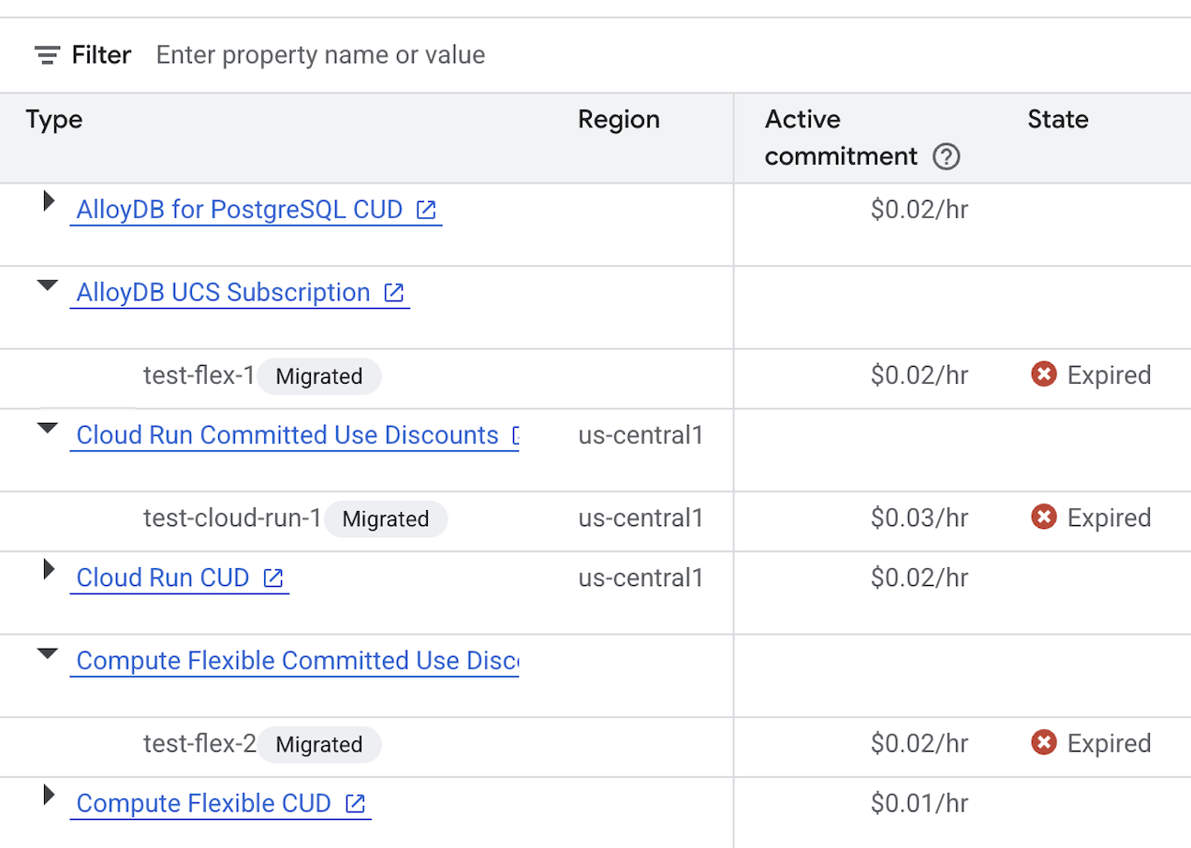Expand the Cloud Run CUD row

click(x=49, y=569)
